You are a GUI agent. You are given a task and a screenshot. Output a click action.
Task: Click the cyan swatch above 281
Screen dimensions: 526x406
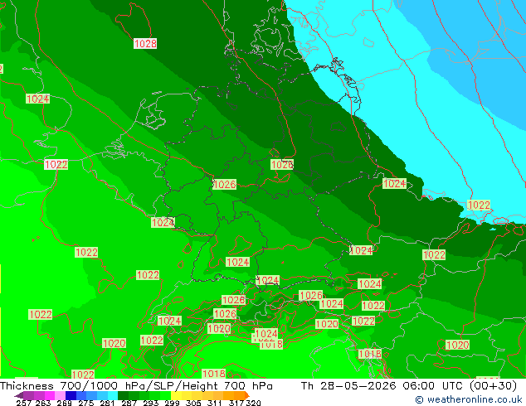[113, 395]
